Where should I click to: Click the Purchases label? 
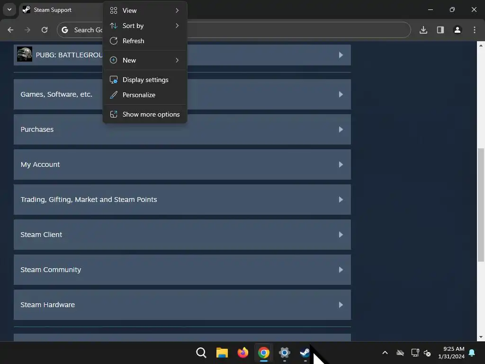(x=37, y=129)
